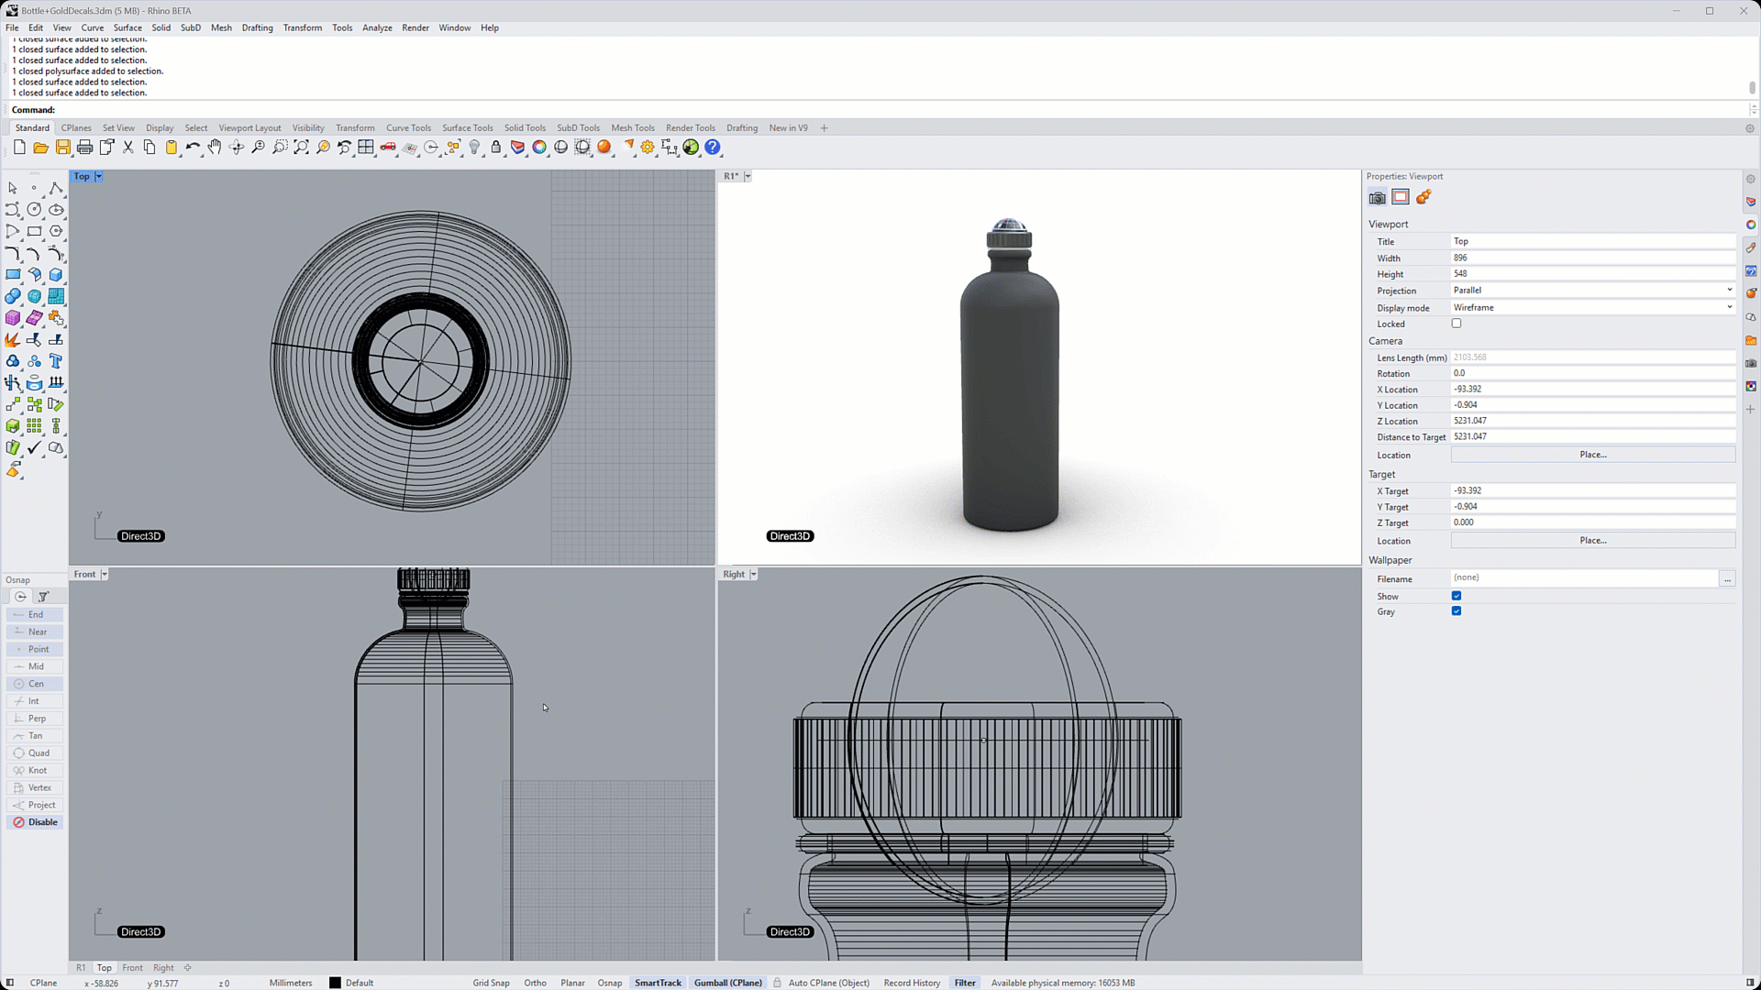Browse wallpaper filename with ellipsis button
The width and height of the screenshot is (1761, 990).
[1727, 579]
